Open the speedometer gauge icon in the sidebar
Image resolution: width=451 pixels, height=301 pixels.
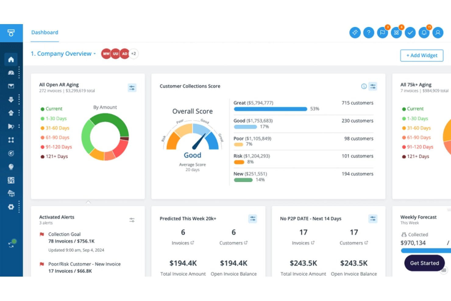coord(11,73)
